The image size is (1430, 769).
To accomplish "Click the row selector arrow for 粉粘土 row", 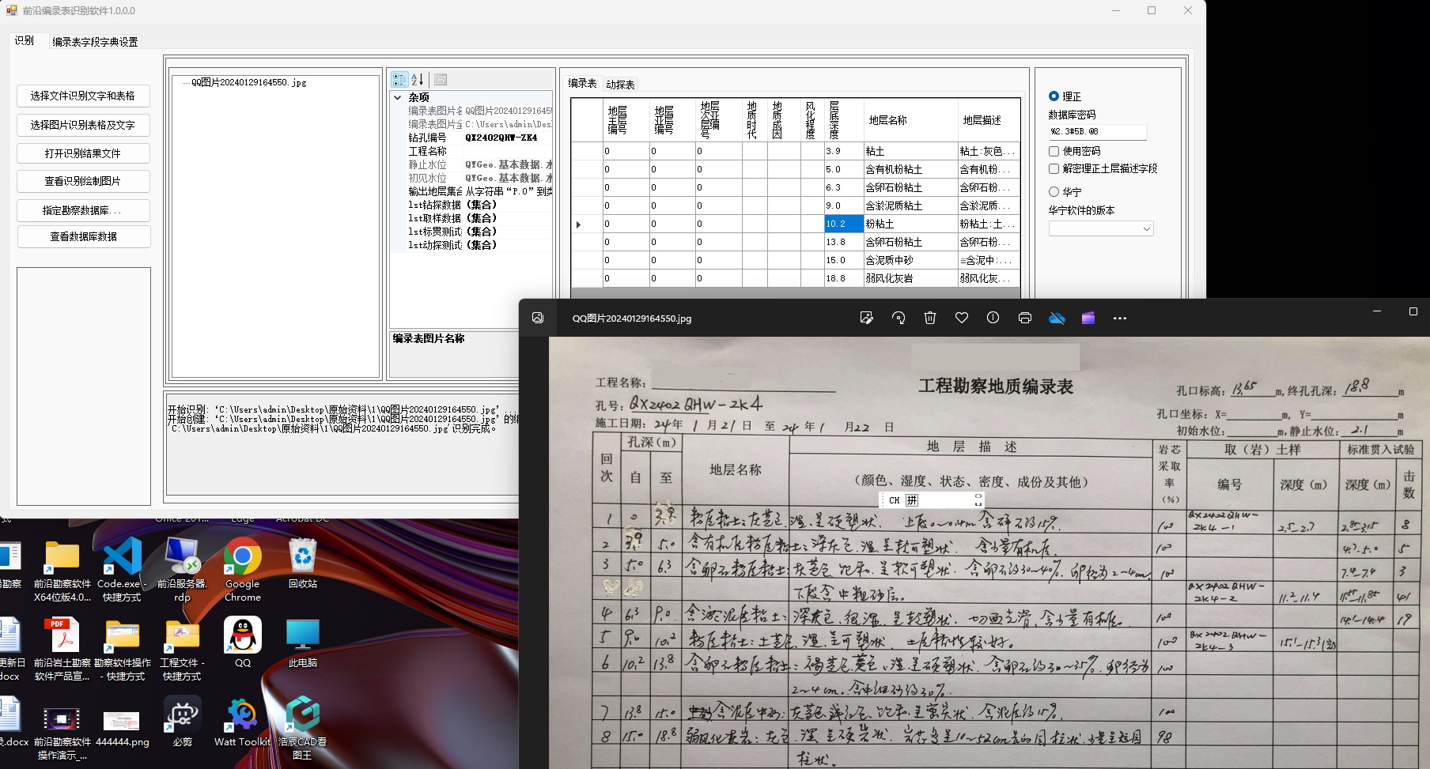I will click(x=586, y=224).
